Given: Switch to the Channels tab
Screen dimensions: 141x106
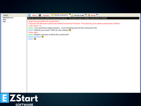Looking at the screenshot, I should (44, 15).
